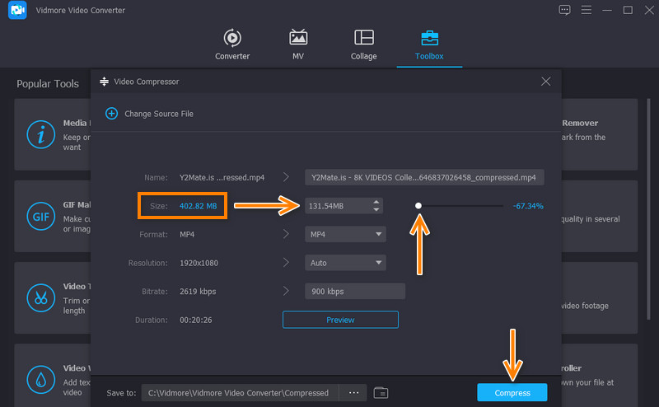659x407 pixels.
Task: Open the GIF Maker tool icon
Action: click(x=40, y=217)
